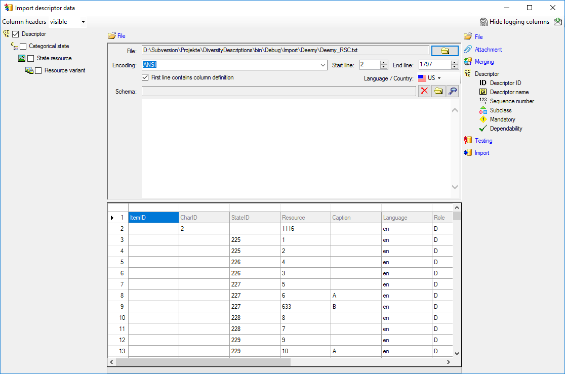The height and width of the screenshot is (374, 565).
Task: Click the End line number field
Action: point(434,64)
